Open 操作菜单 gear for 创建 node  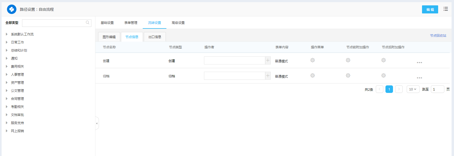312,60
